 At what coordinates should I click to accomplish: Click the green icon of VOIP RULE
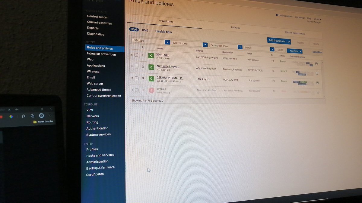coord(151,56)
